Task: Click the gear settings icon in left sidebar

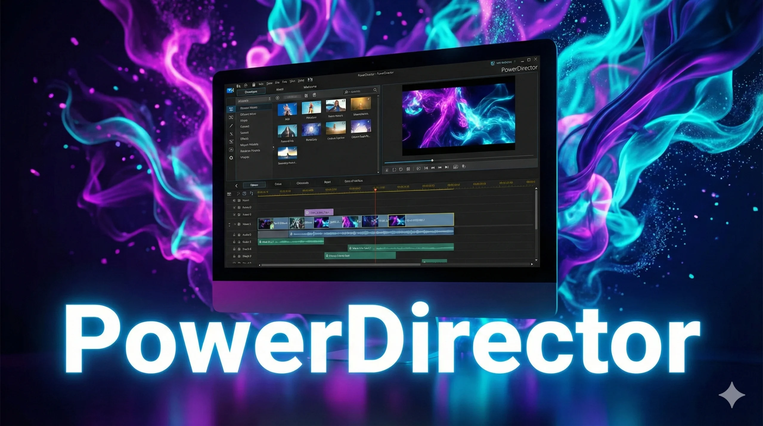Action: [231, 158]
